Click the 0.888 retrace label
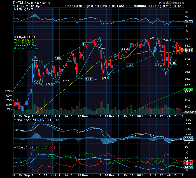The width and height of the screenshot is (196, 178). click(49, 84)
